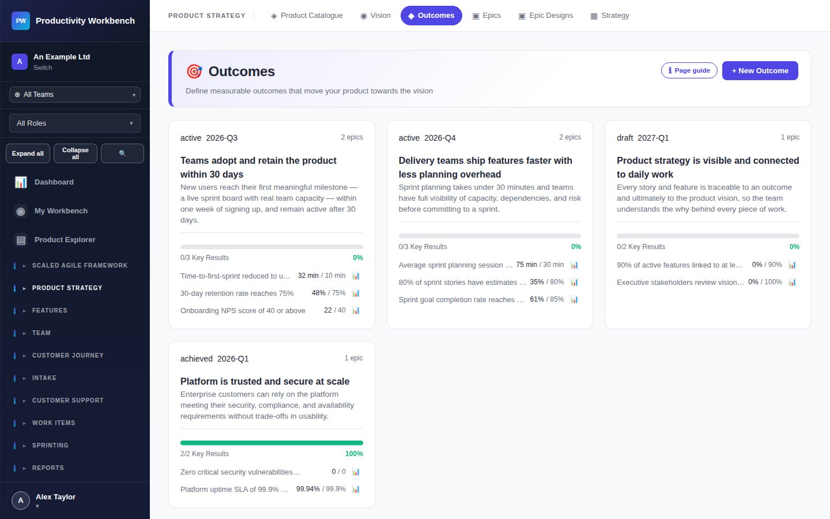Open the Page guide

(689, 70)
